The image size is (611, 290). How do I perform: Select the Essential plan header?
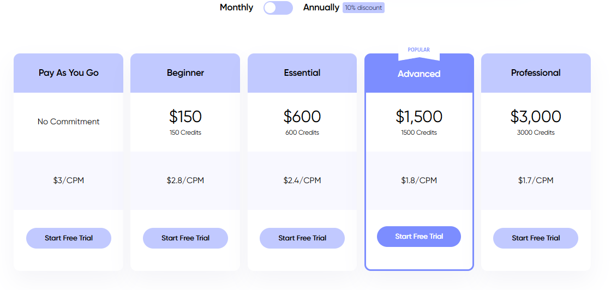pyautogui.click(x=302, y=73)
